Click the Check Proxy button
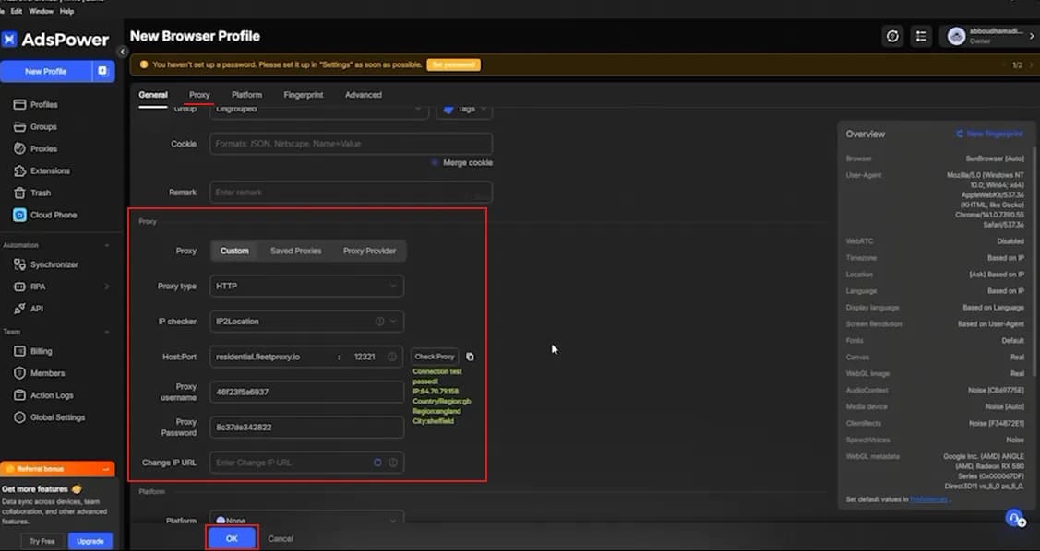1040x551 pixels. [x=435, y=357]
